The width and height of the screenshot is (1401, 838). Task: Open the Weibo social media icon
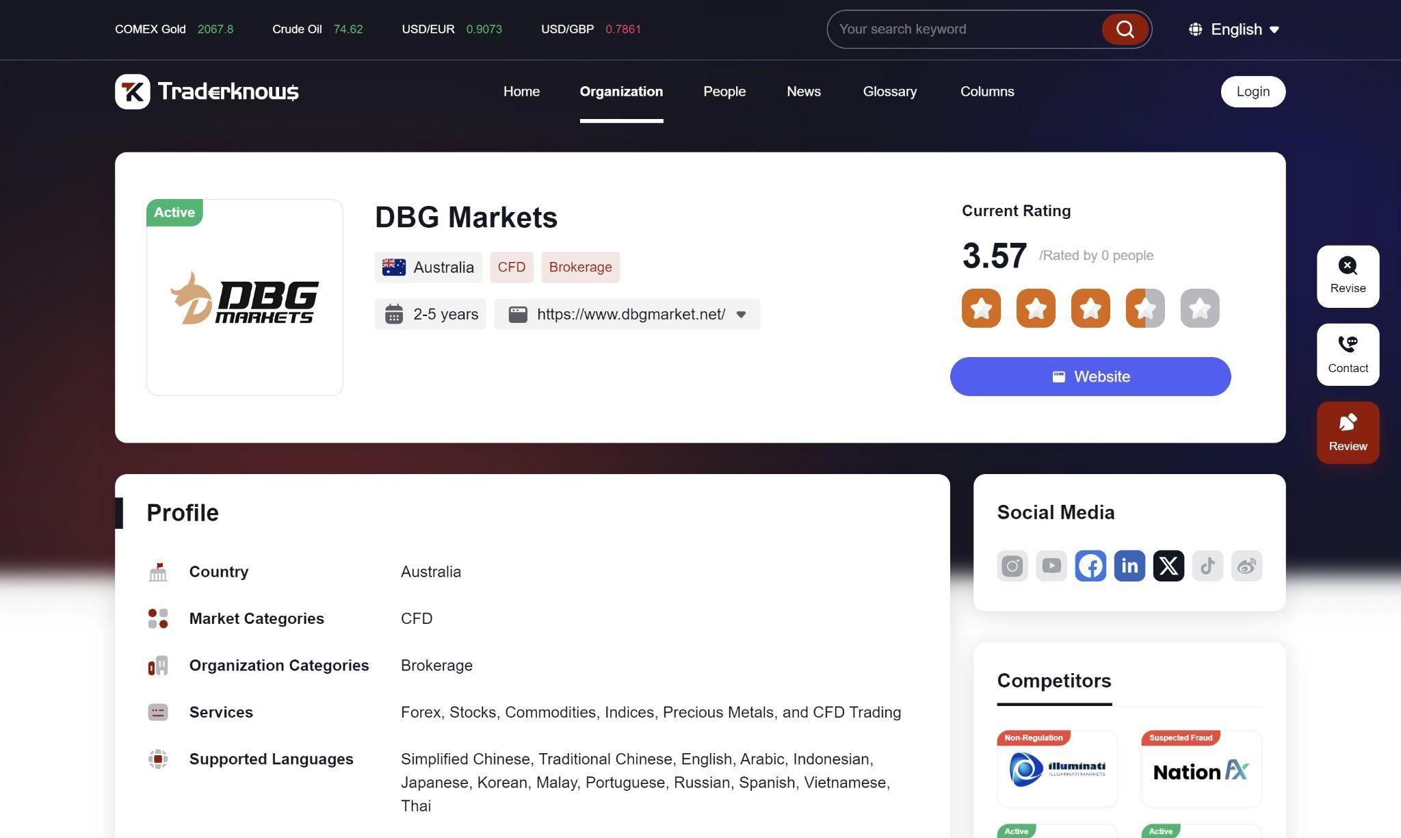click(x=1246, y=566)
